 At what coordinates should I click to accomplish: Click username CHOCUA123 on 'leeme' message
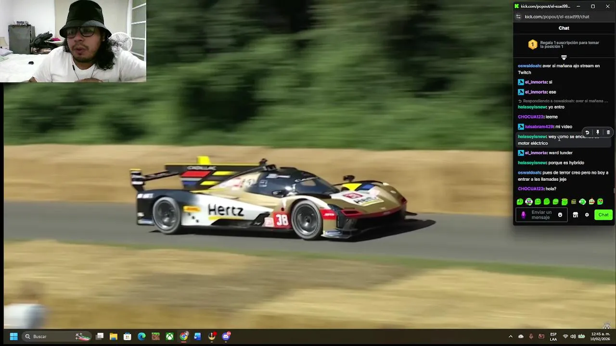click(x=530, y=117)
